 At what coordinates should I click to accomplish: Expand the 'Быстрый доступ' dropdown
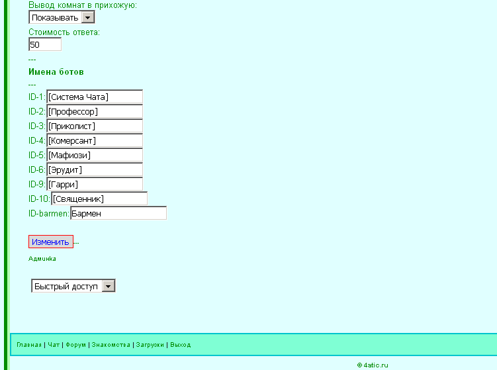pyautogui.click(x=73, y=286)
